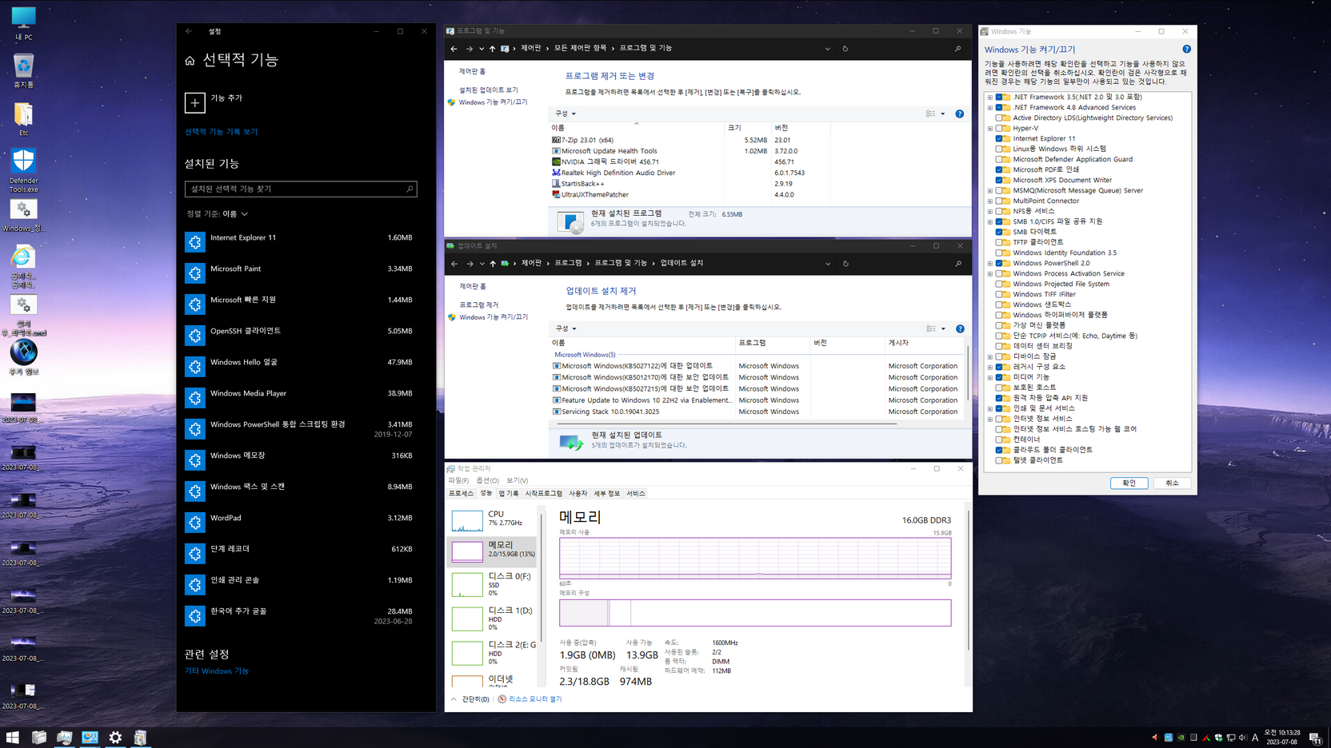
Task: Click the Windows Start button on taskbar
Action: (x=12, y=738)
